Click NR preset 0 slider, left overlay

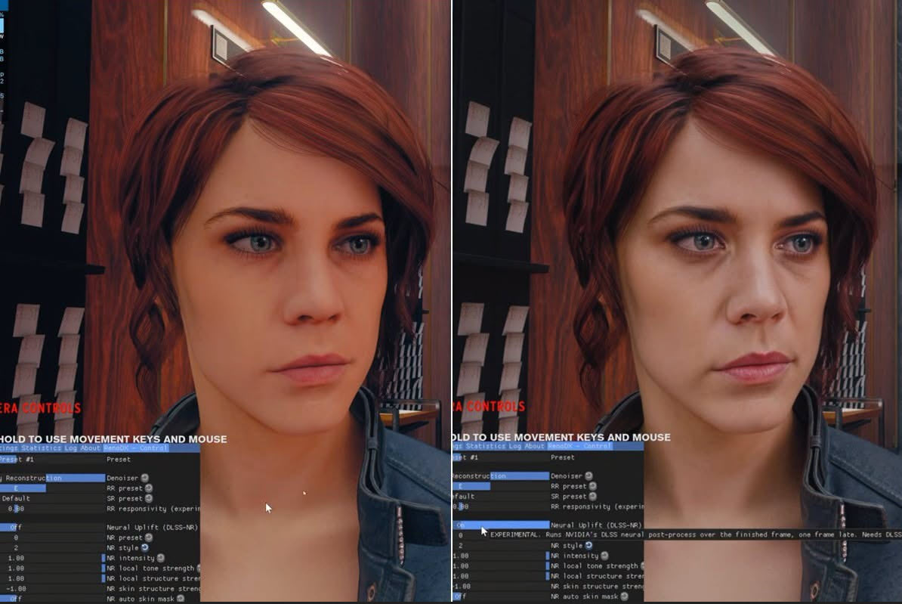pos(52,537)
